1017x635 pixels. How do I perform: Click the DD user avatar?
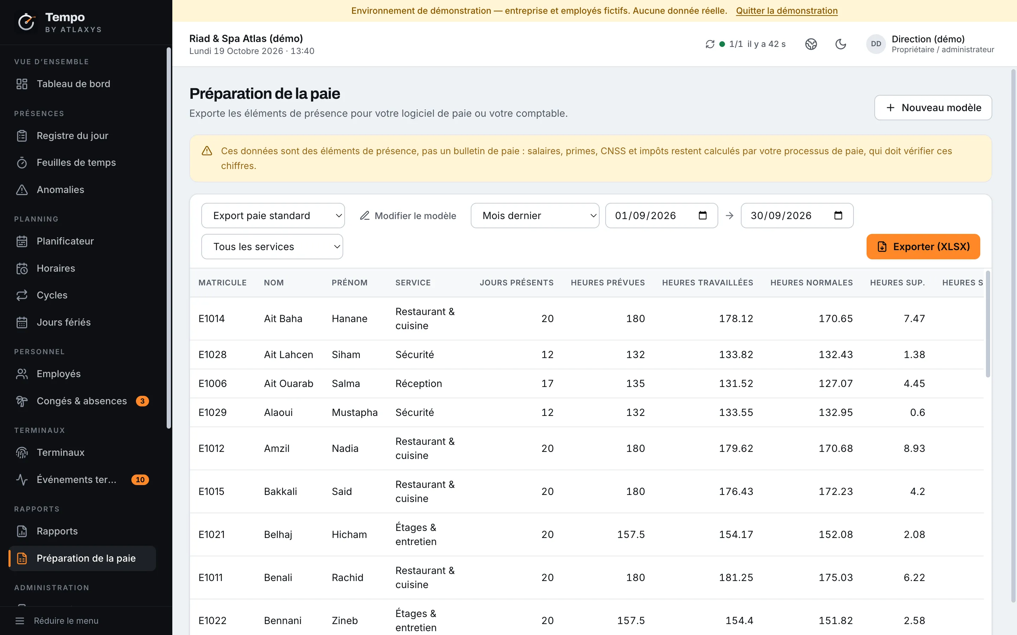(x=876, y=44)
